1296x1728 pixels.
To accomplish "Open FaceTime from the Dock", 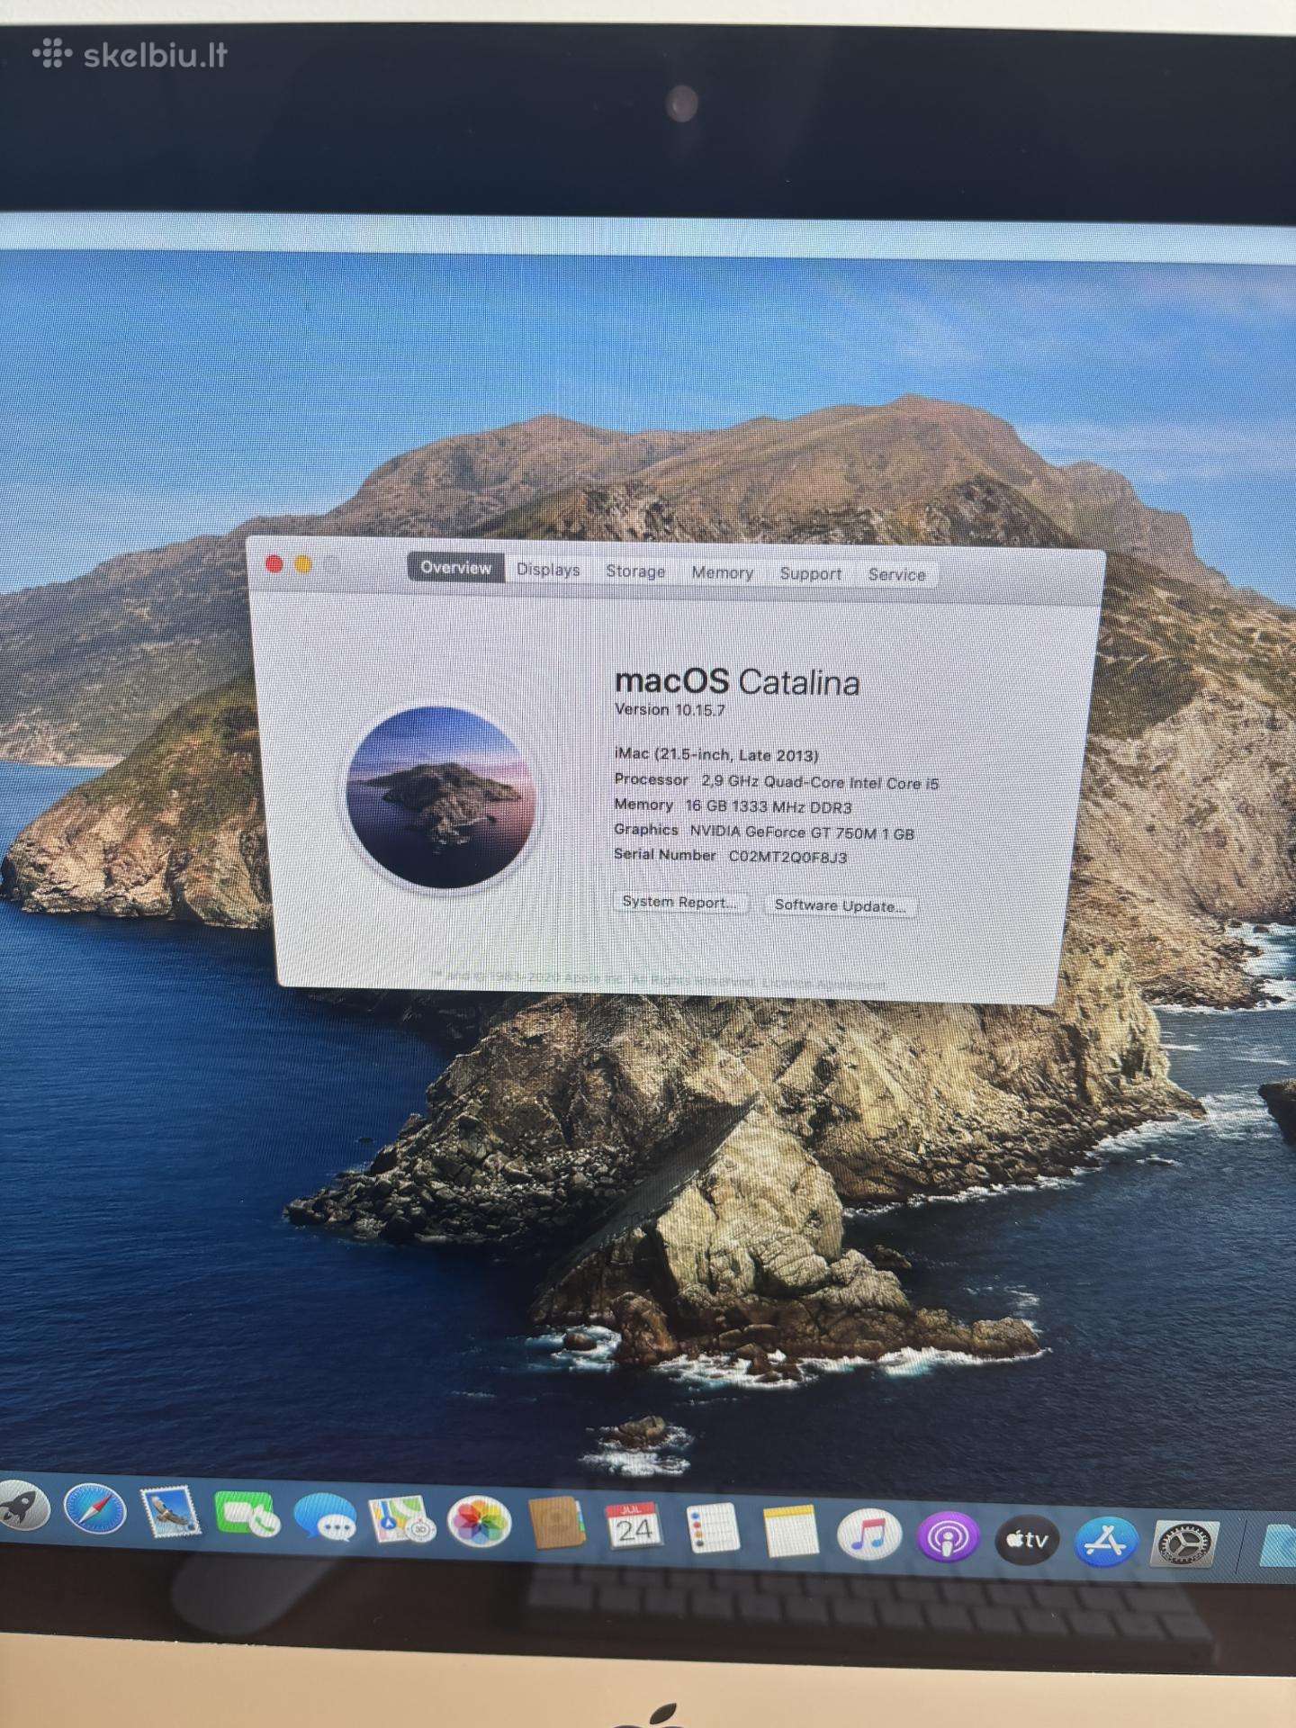I will (247, 1516).
